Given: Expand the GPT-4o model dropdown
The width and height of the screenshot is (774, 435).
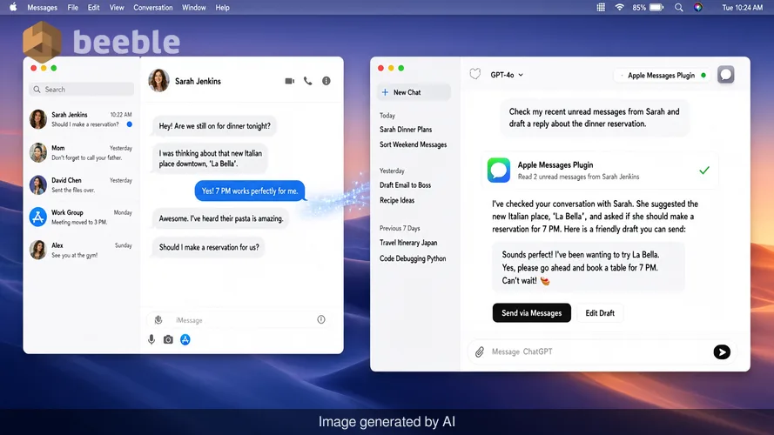Looking at the screenshot, I should coord(507,75).
